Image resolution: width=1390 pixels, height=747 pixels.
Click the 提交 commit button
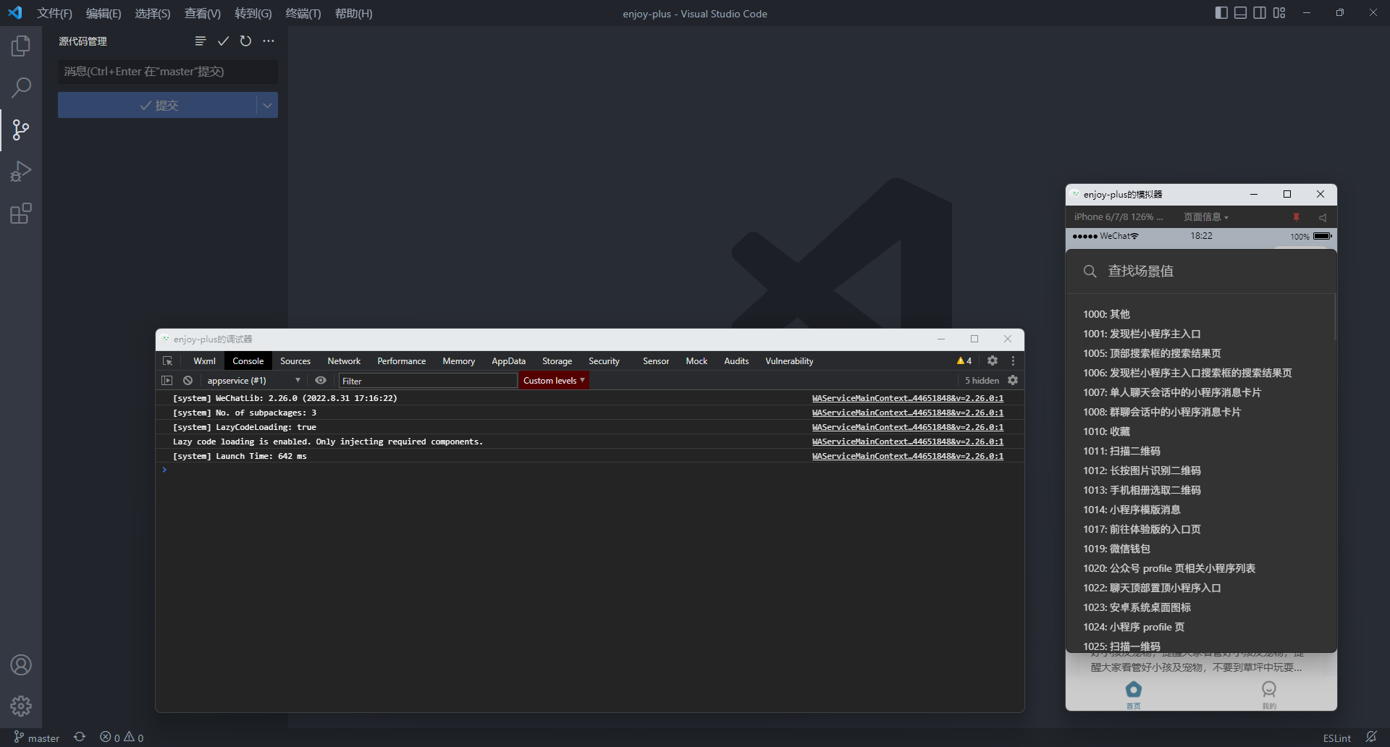click(160, 105)
